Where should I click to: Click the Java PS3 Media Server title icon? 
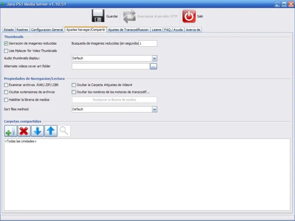pos(3,4)
